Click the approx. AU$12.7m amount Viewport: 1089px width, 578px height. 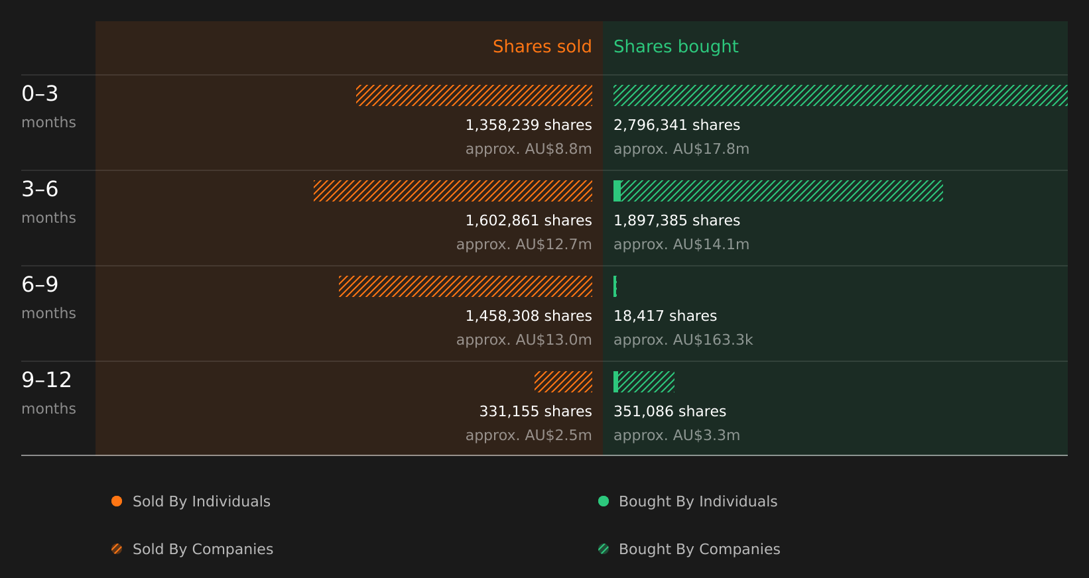coord(524,245)
